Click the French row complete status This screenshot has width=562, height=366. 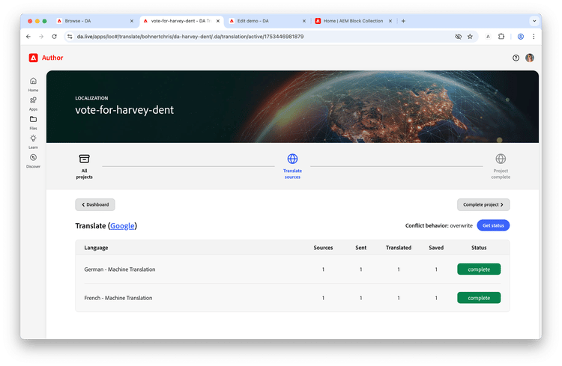pyautogui.click(x=479, y=298)
